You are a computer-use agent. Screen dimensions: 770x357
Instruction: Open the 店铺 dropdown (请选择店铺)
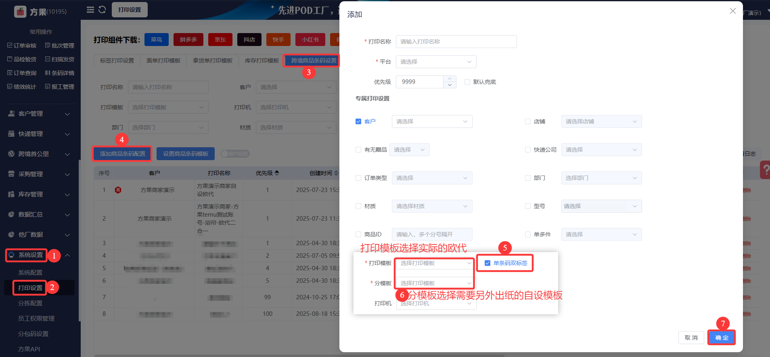601,121
